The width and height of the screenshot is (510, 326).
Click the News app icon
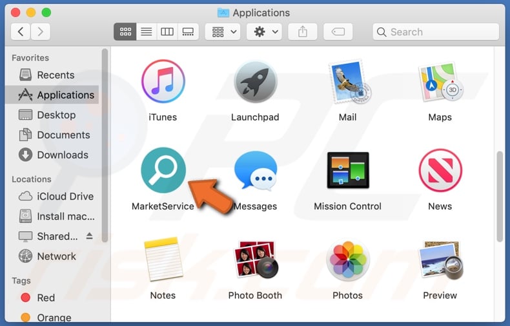pyautogui.click(x=440, y=170)
